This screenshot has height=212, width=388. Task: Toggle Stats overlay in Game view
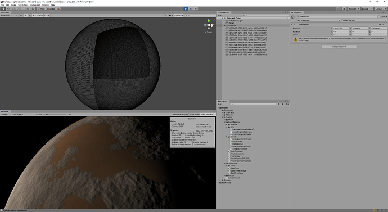[x=203, y=114]
